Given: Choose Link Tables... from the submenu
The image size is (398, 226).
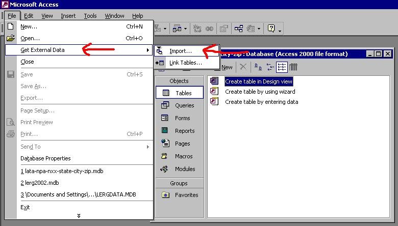Looking at the screenshot, I should 187,63.
